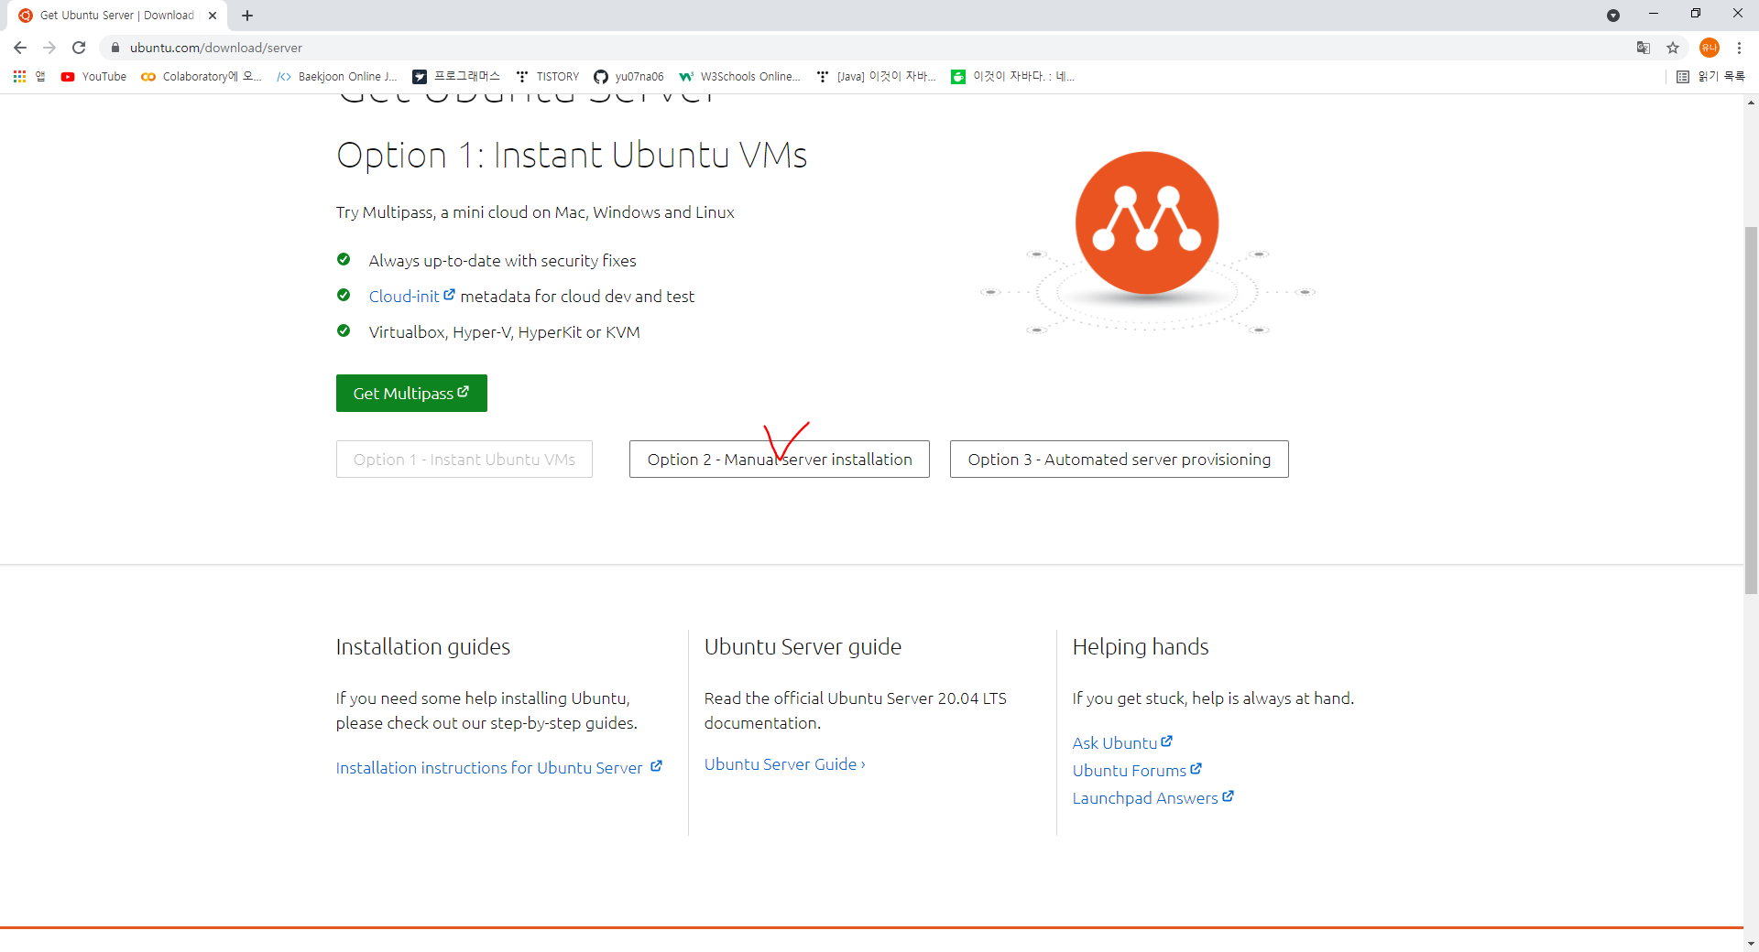Click the scrollbar up arrow
Screen dimensions: 1759x952
pyautogui.click(x=1751, y=103)
